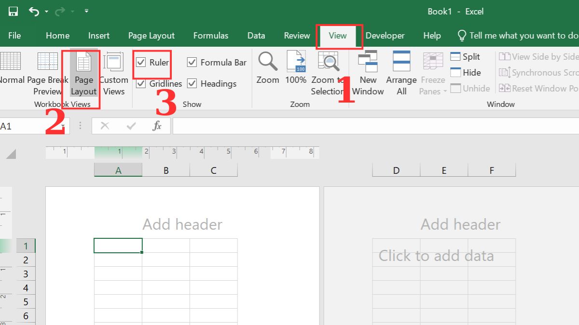The width and height of the screenshot is (579, 325).
Task: Click inside the formula bar input
Action: [x=376, y=126]
